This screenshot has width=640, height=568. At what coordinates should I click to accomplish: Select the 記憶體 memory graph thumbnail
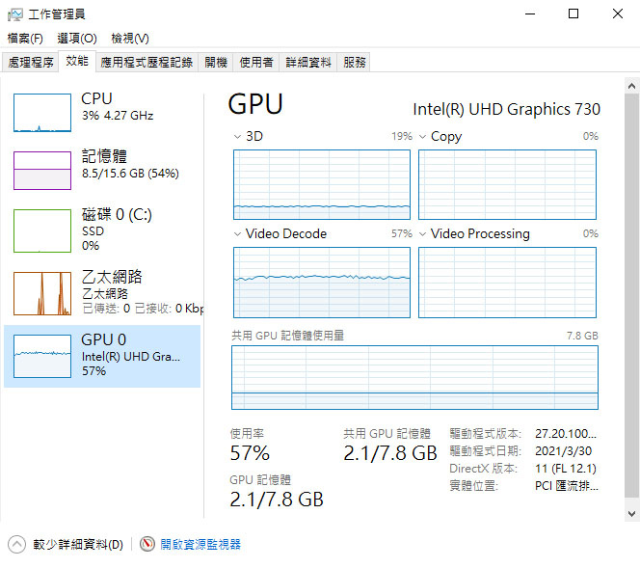tap(42, 171)
